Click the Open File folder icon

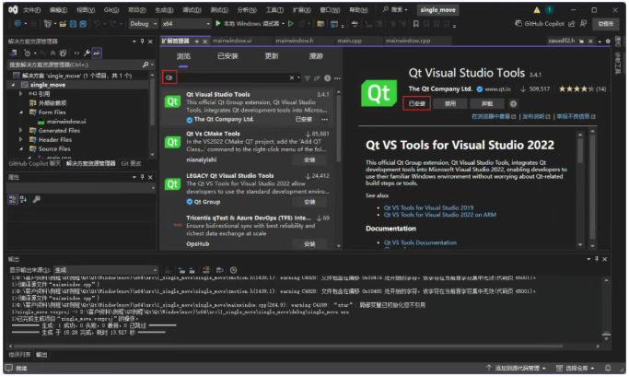pos(63,24)
